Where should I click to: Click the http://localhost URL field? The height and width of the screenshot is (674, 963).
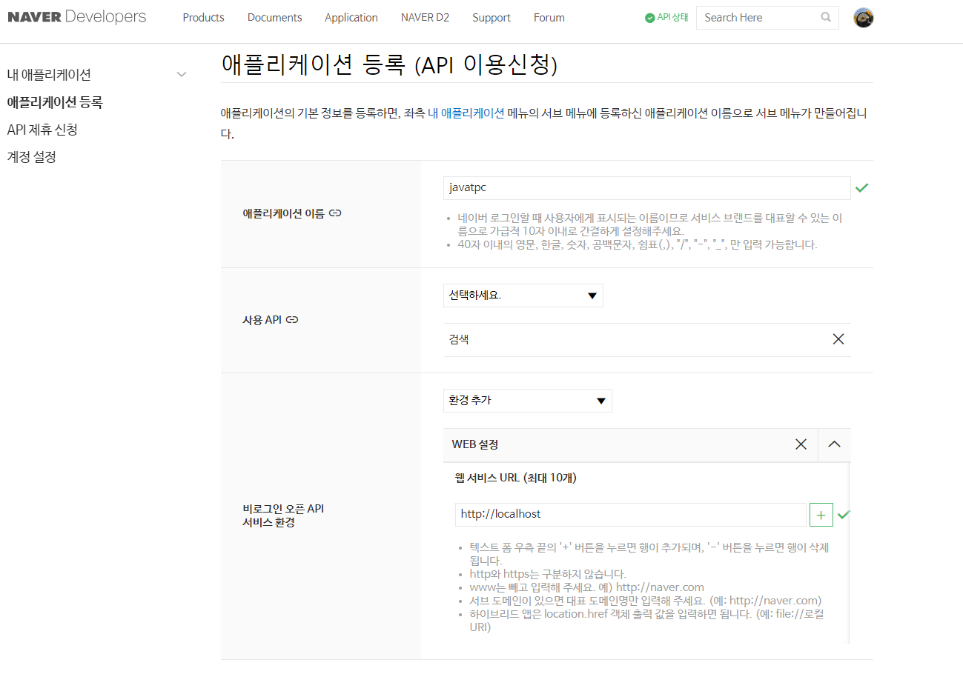(631, 515)
